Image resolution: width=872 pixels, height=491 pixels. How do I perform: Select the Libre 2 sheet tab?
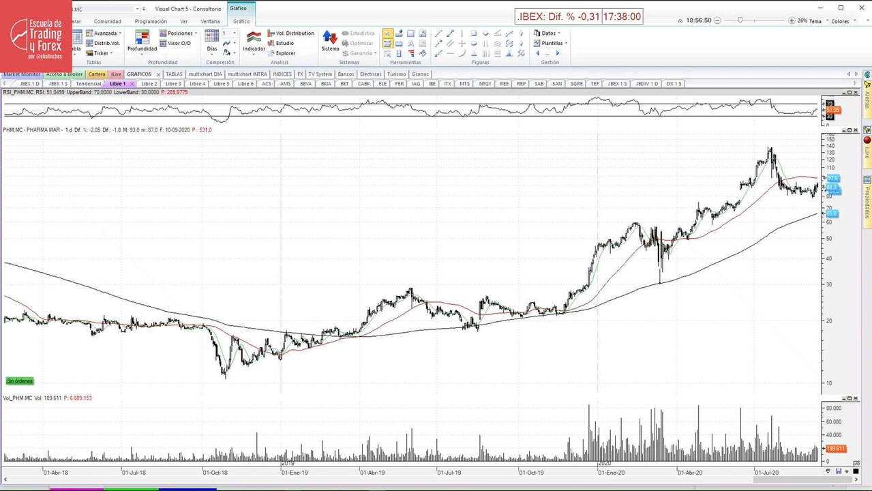[x=149, y=83]
